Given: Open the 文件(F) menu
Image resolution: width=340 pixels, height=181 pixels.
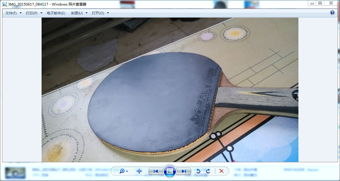Looking at the screenshot, I should tap(11, 13).
